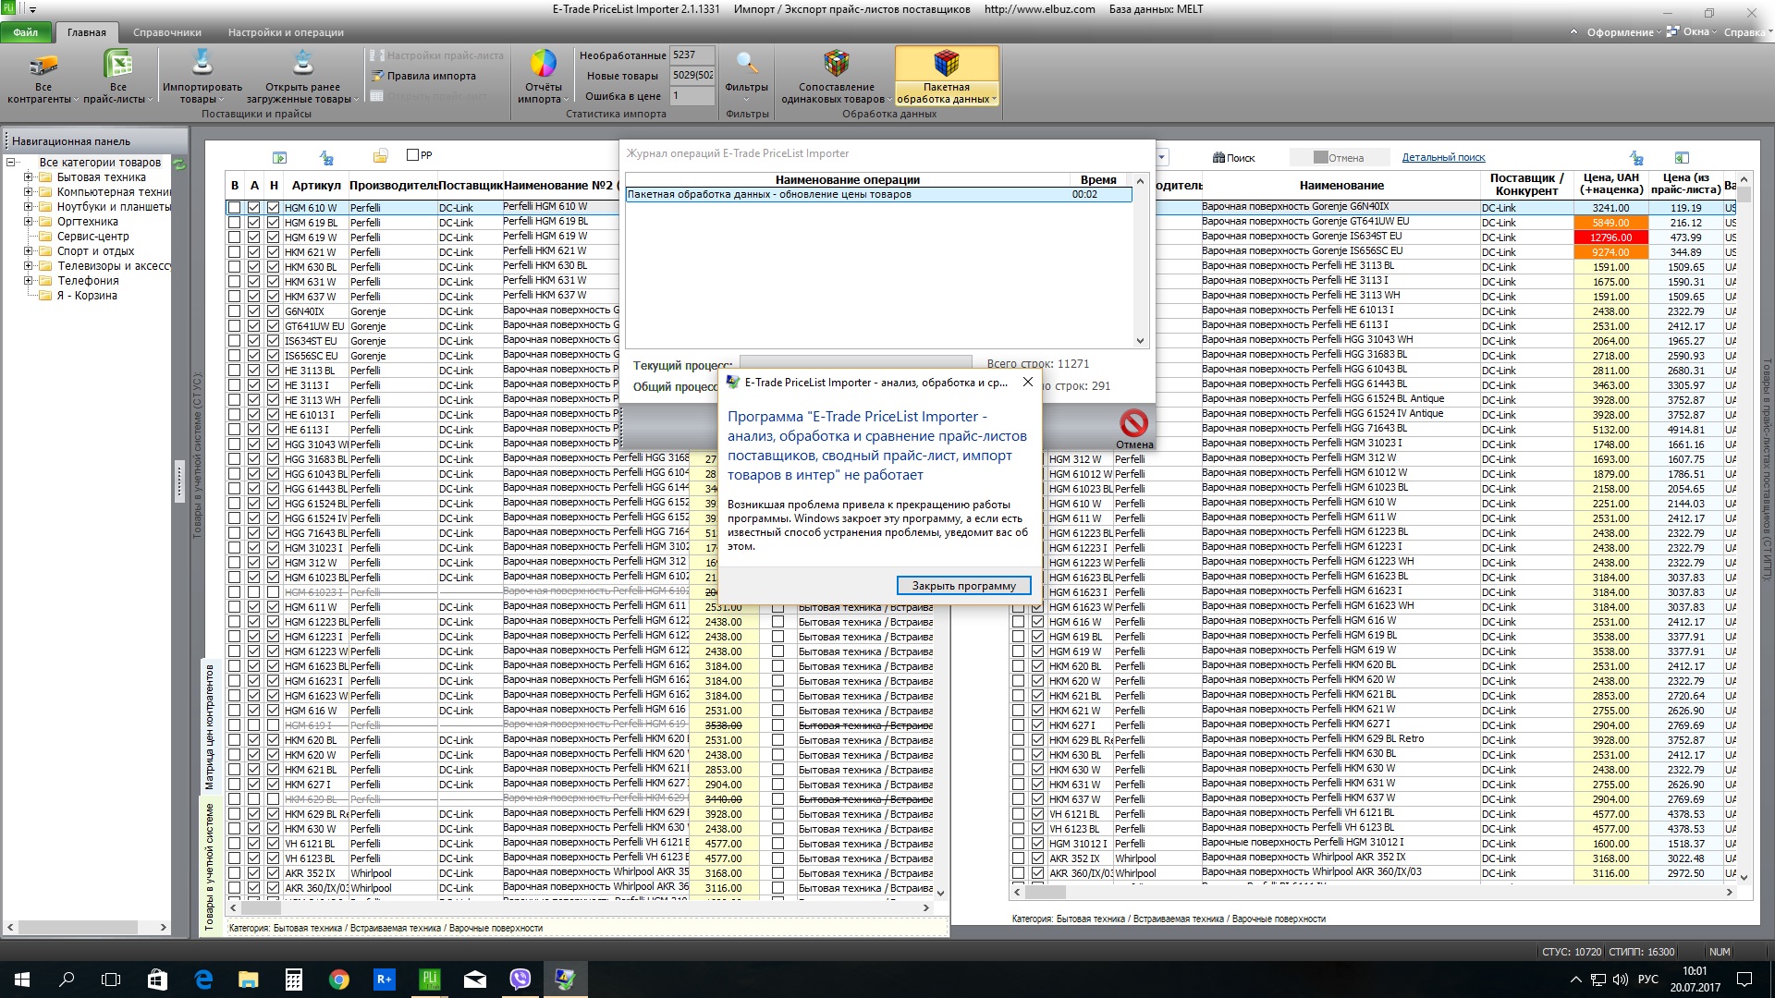This screenshot has width=1775, height=998.
Task: Open the taskbar search
Action: coord(67,980)
